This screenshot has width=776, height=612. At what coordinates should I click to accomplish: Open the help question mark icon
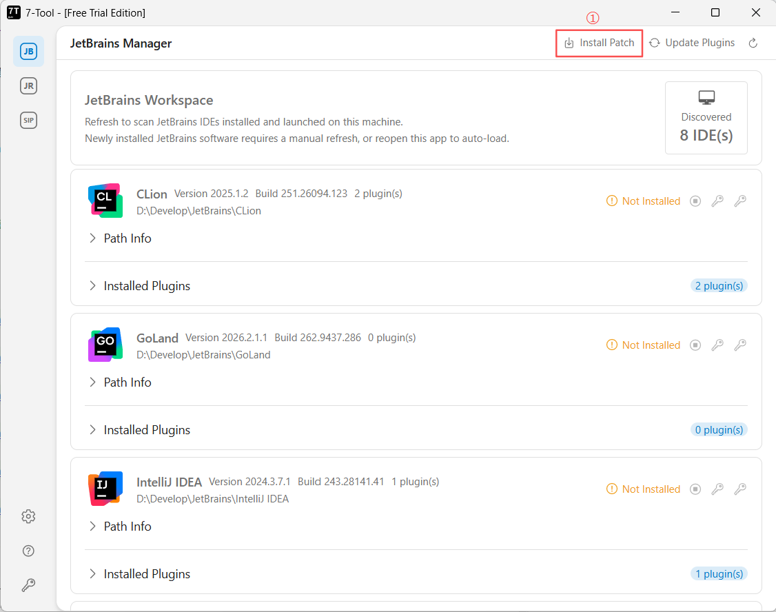click(28, 551)
